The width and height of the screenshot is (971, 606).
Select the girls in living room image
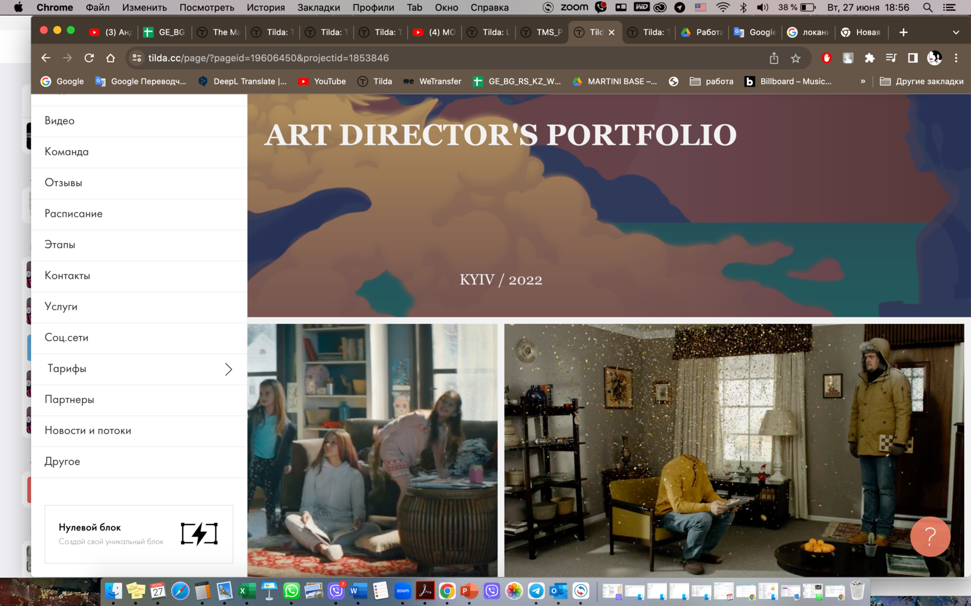click(x=372, y=450)
